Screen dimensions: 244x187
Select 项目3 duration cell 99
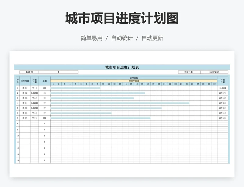point(45,98)
